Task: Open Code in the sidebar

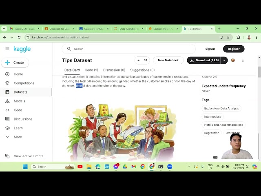Action: click(x=18, y=110)
